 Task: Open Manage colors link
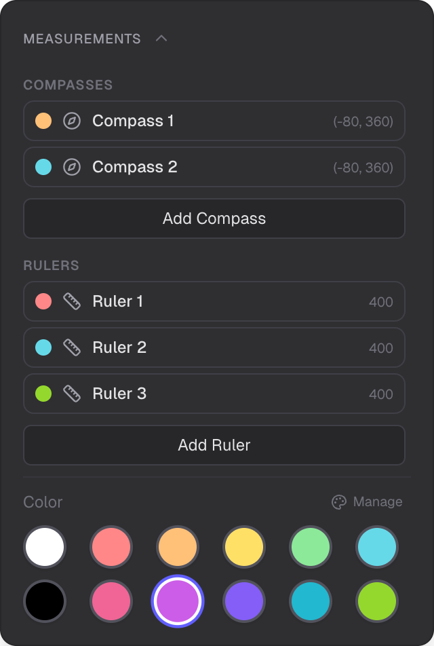[x=377, y=502]
